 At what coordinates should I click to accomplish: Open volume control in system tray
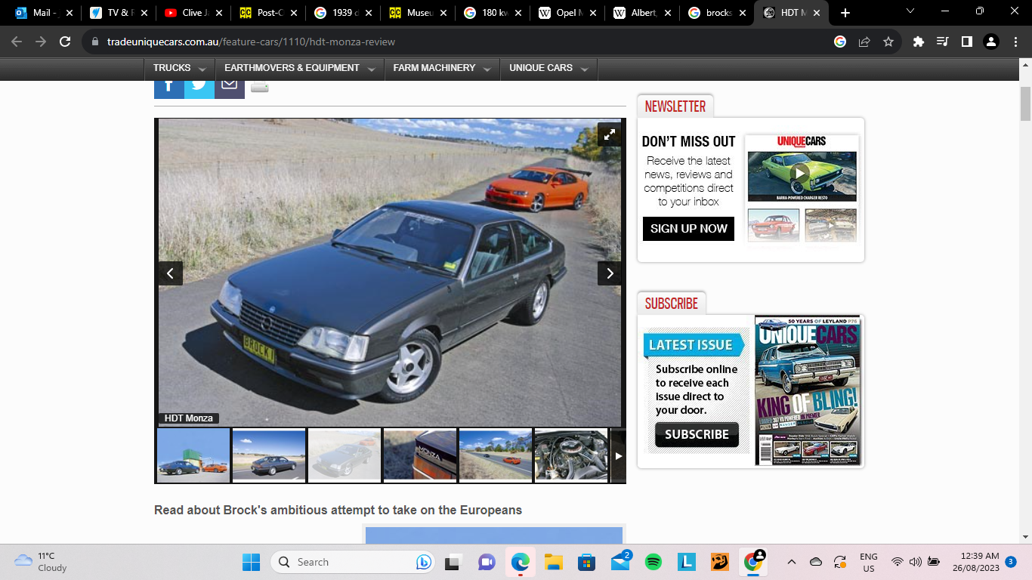pyautogui.click(x=916, y=562)
